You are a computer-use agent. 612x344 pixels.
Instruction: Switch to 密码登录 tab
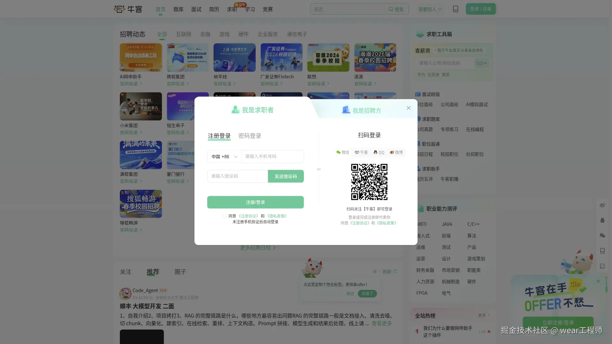click(250, 136)
